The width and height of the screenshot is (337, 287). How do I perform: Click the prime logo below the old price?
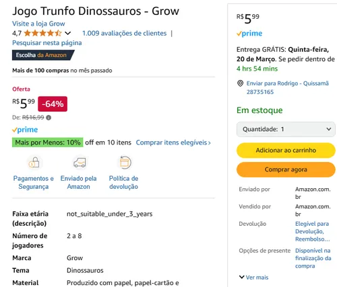[x=25, y=130]
